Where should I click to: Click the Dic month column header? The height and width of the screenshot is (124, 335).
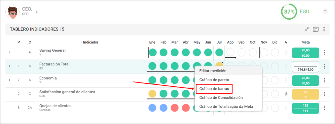click(275, 42)
